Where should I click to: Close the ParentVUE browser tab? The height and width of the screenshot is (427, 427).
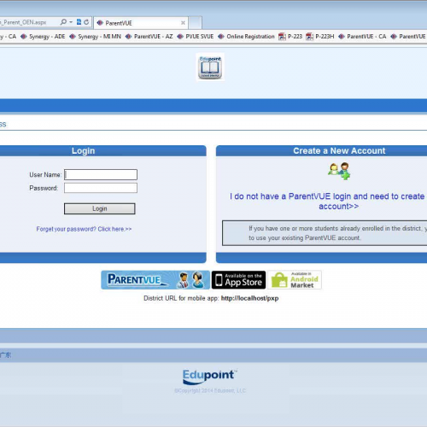click(183, 23)
